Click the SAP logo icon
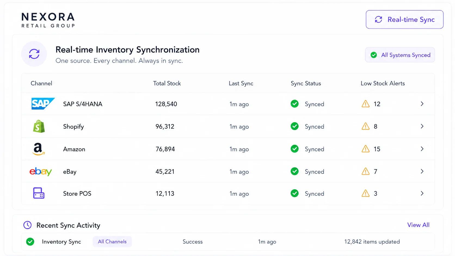 [43, 104]
